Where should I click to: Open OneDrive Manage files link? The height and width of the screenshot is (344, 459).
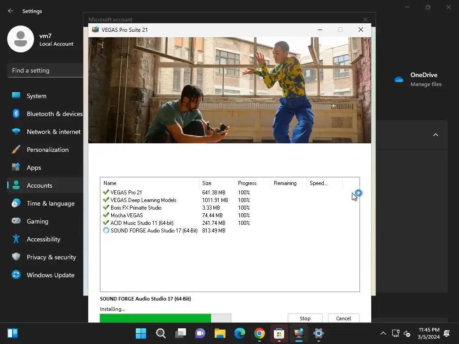(x=426, y=84)
